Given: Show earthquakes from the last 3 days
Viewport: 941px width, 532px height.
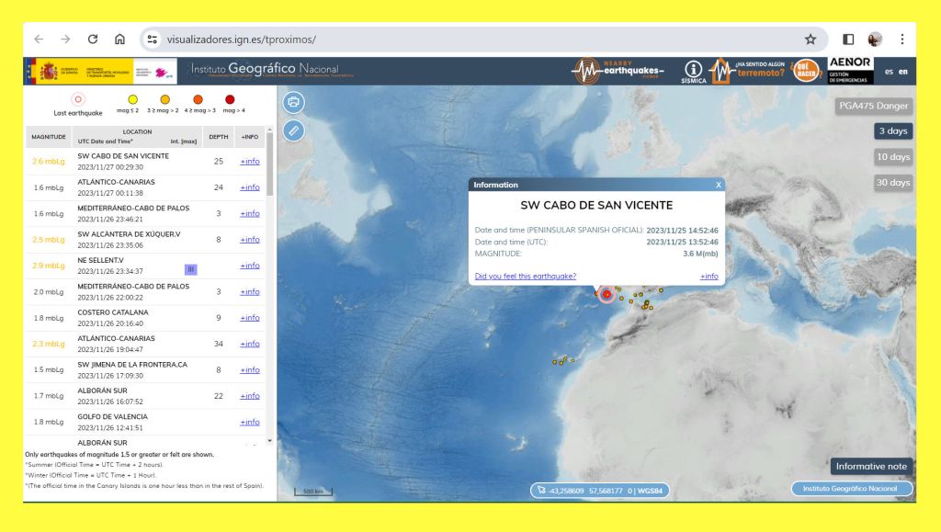Looking at the screenshot, I should (x=893, y=131).
